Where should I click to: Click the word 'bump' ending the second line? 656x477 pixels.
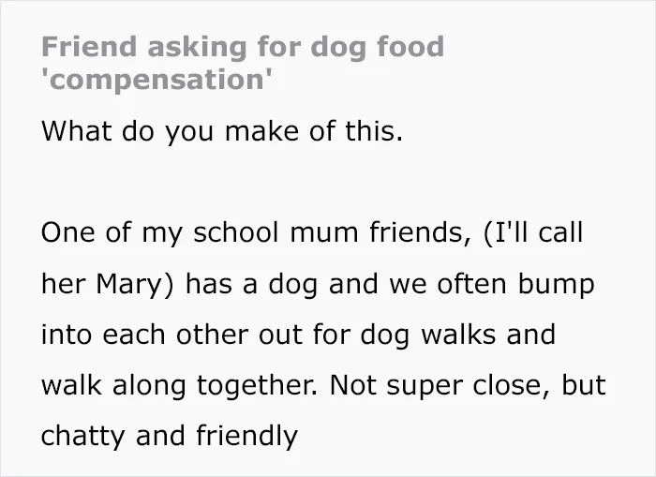coord(557,284)
